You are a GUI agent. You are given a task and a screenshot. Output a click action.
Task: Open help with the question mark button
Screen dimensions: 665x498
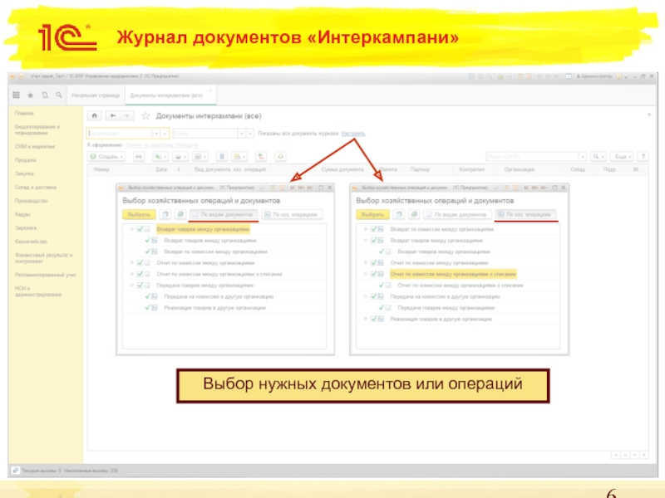[x=643, y=157]
